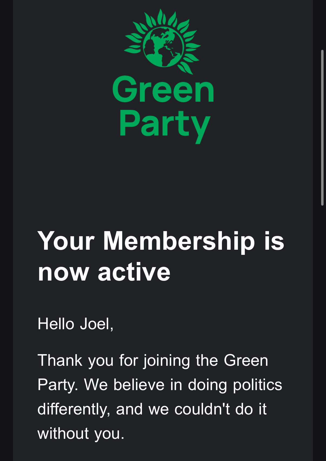Screen dimensions: 326x461
Task: Click the word "believe" in the paragraph
Action: point(139,384)
